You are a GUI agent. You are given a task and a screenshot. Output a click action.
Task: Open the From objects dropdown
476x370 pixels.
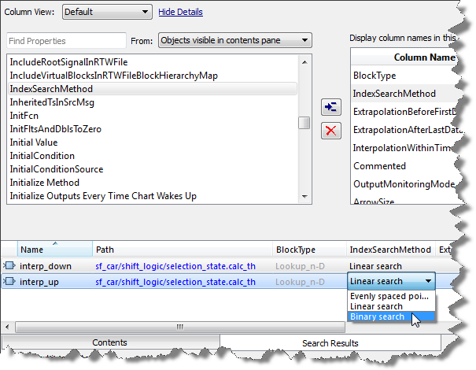click(234, 40)
